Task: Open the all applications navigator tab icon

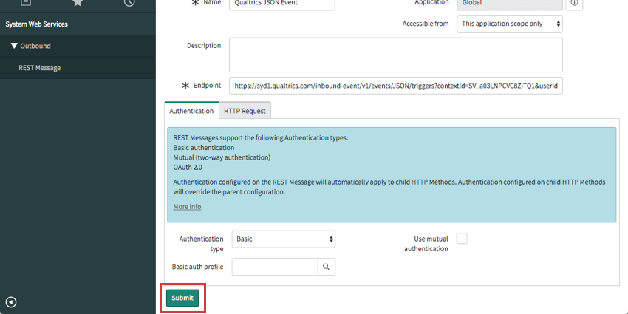Action: [26, 3]
